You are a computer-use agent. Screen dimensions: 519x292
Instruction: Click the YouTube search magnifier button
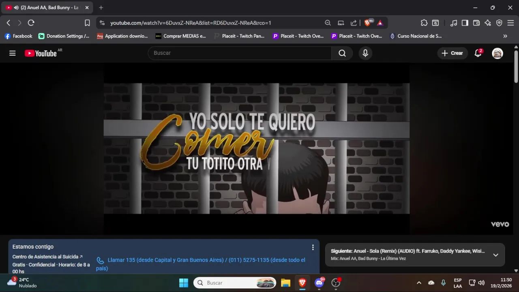click(342, 53)
